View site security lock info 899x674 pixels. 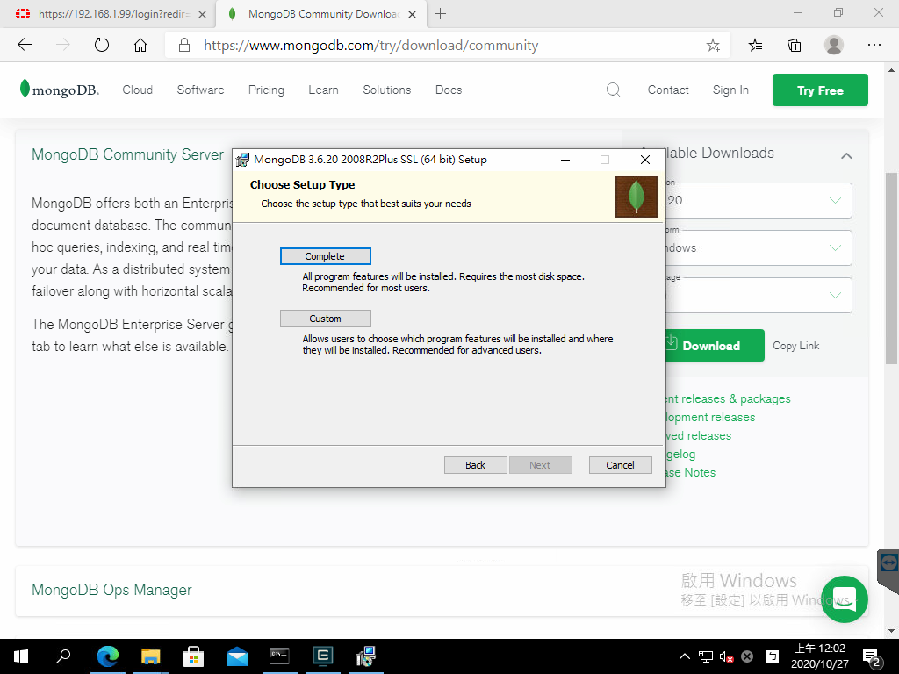(x=184, y=45)
